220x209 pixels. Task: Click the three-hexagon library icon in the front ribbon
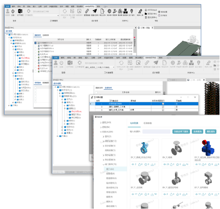pyautogui.click(x=185, y=63)
